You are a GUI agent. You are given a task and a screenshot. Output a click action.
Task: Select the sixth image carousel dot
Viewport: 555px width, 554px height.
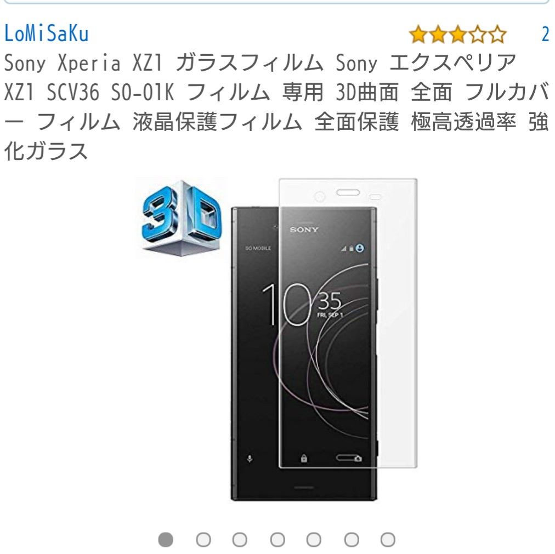352,540
